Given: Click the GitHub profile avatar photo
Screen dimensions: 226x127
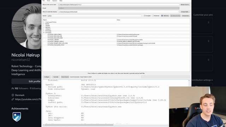Looking at the screenshot, I should (26, 26).
